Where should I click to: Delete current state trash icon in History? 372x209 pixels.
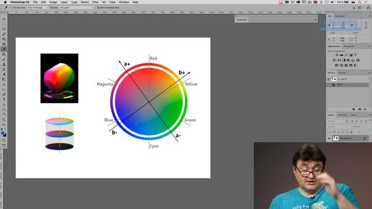pos(365,109)
